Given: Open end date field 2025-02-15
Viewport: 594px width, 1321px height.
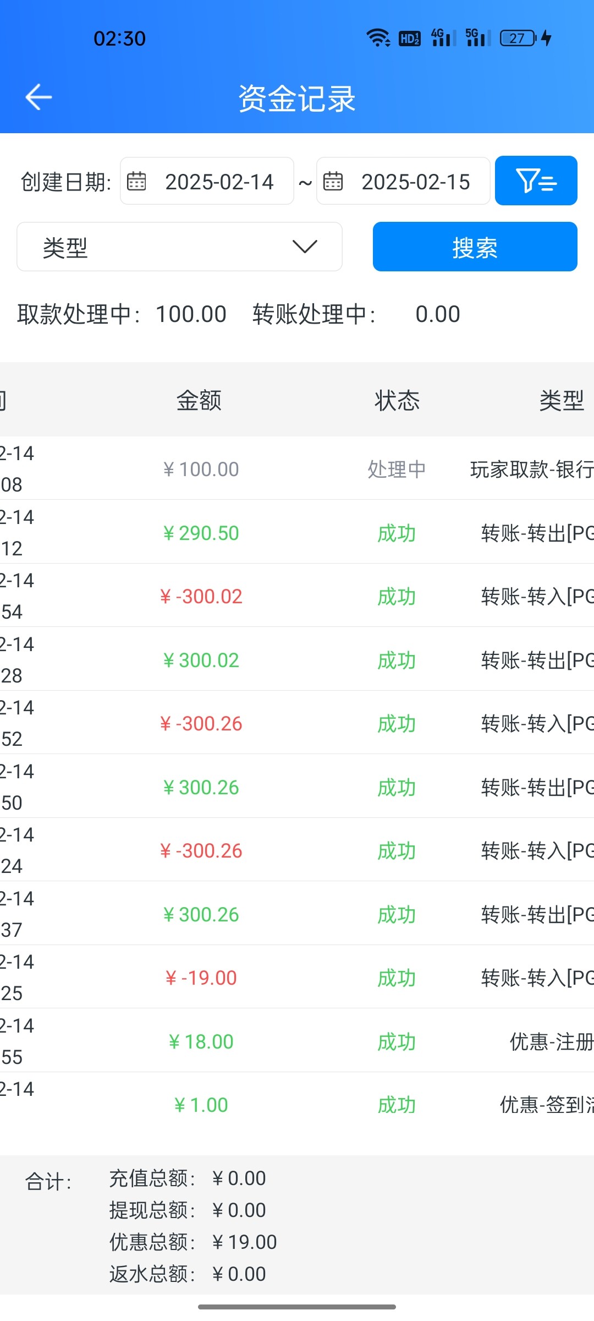Looking at the screenshot, I should tap(415, 182).
